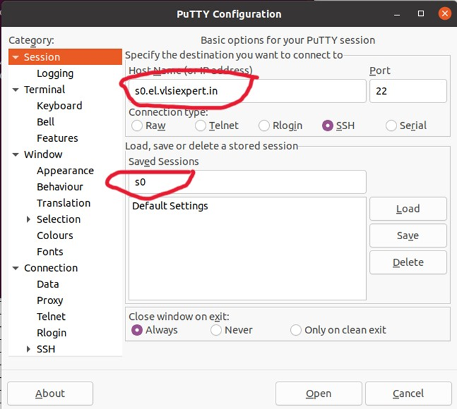457x409 pixels.
Task: Open the Selection settings
Action: [59, 219]
